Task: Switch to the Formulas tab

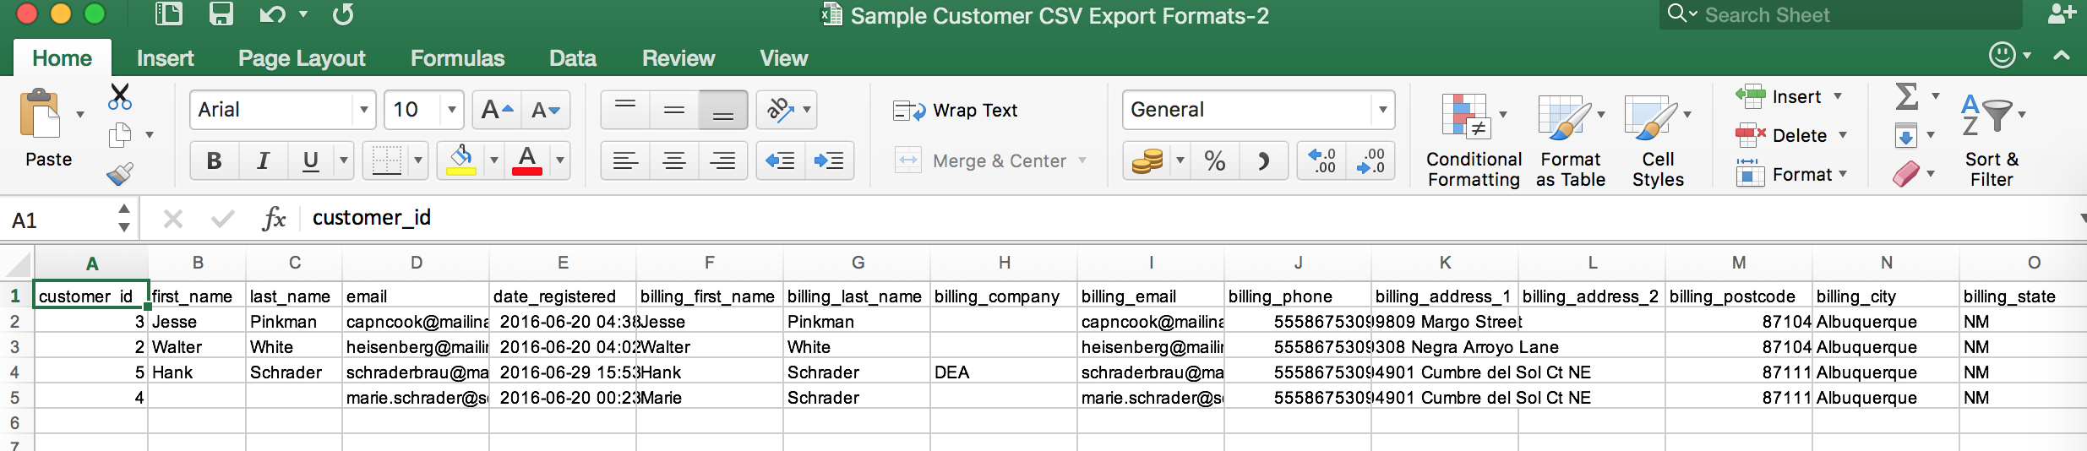Action: [x=457, y=58]
